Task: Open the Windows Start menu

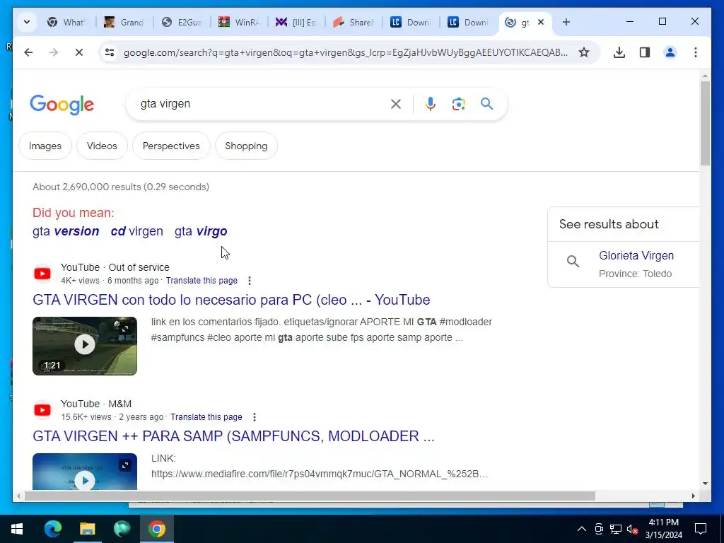Action: pyautogui.click(x=17, y=529)
